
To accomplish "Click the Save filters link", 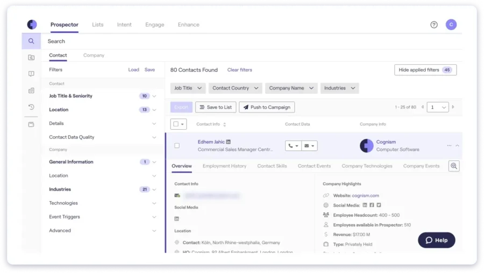I will pyautogui.click(x=150, y=70).
